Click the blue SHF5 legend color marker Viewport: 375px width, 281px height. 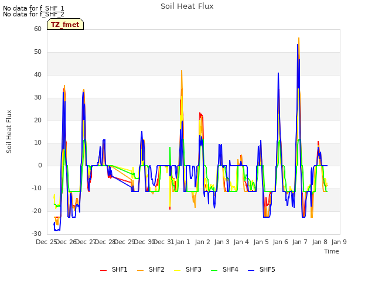coord(251,270)
